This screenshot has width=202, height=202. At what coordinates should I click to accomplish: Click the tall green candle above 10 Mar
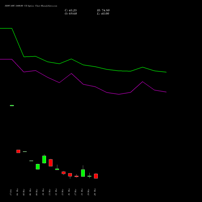[44, 160]
